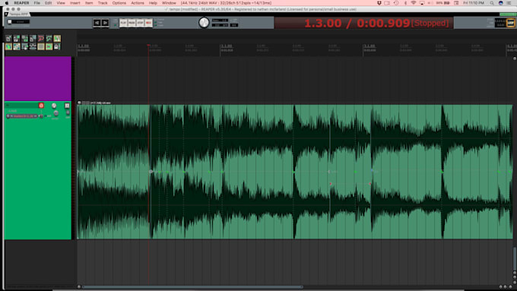Toggle item grouping toolbar icon

[17, 46]
